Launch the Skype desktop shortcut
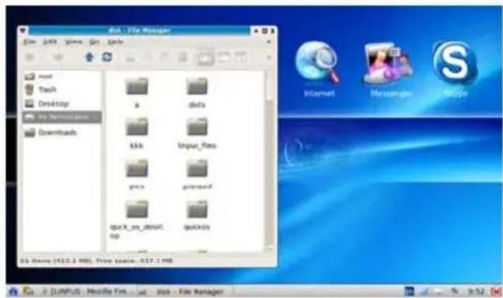503x298 pixels. [x=455, y=69]
